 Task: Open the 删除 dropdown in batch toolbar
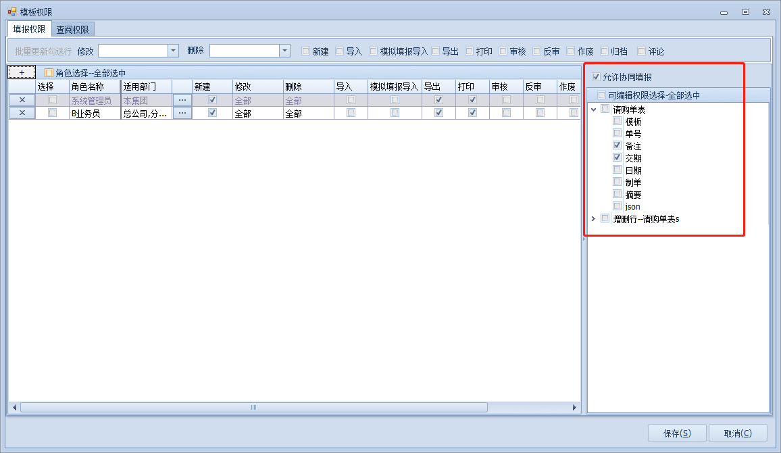pyautogui.click(x=284, y=51)
